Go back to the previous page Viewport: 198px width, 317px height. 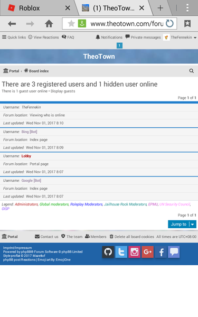[12, 24]
